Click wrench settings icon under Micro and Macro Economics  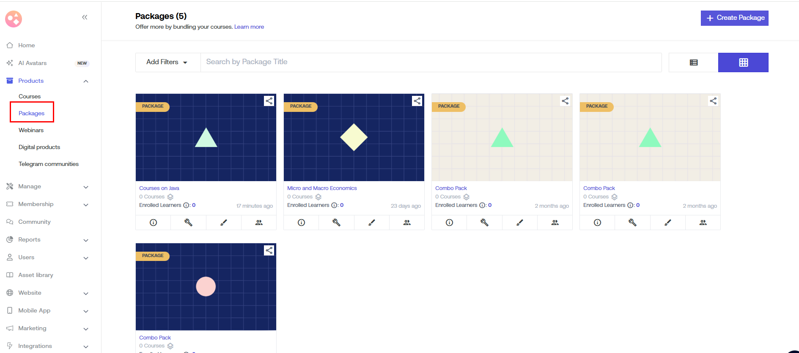click(x=336, y=223)
